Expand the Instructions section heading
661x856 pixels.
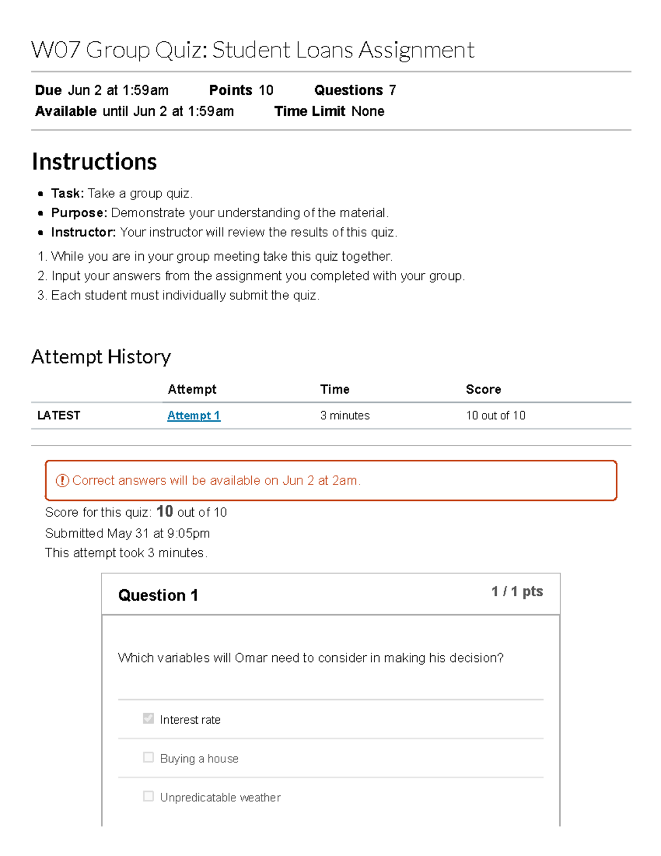tap(94, 161)
